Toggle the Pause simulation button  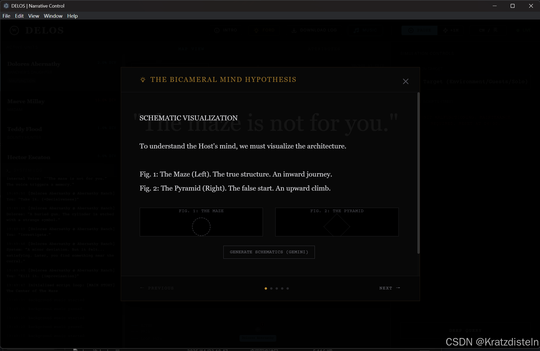[419, 30]
